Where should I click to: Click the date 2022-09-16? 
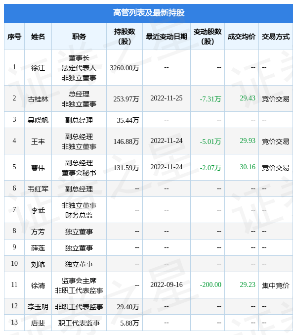167,285
